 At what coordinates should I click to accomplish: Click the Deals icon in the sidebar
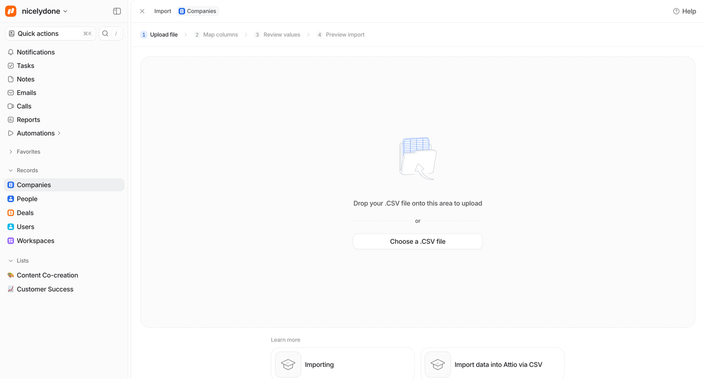11,213
